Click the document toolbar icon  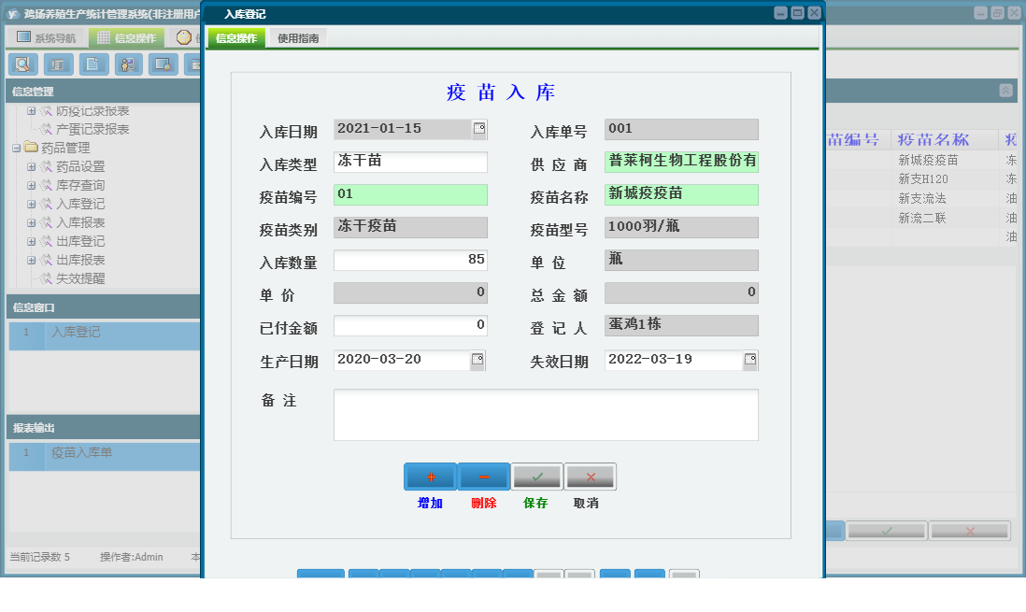pos(93,64)
